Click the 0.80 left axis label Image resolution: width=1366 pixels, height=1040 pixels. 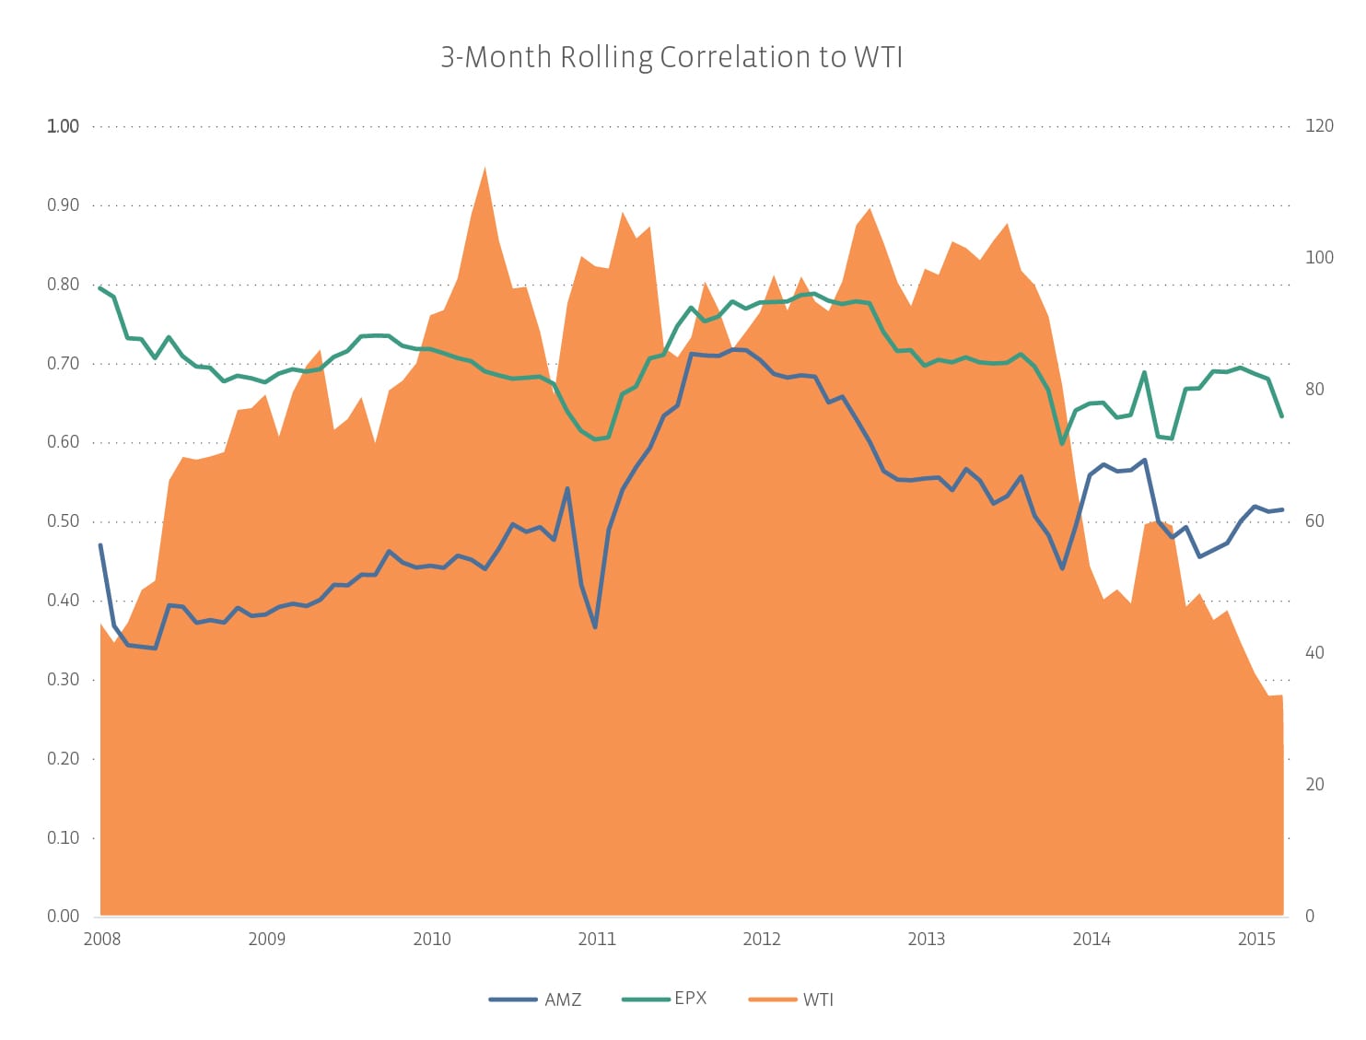pyautogui.click(x=63, y=285)
